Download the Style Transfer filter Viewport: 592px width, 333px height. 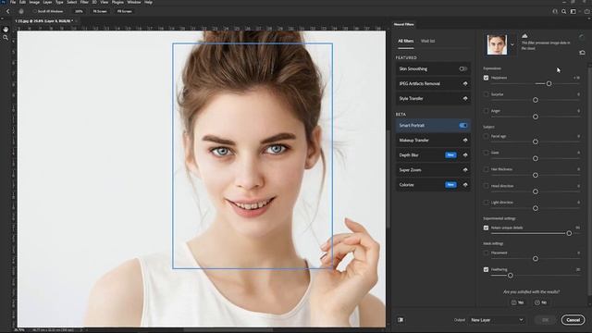point(465,99)
